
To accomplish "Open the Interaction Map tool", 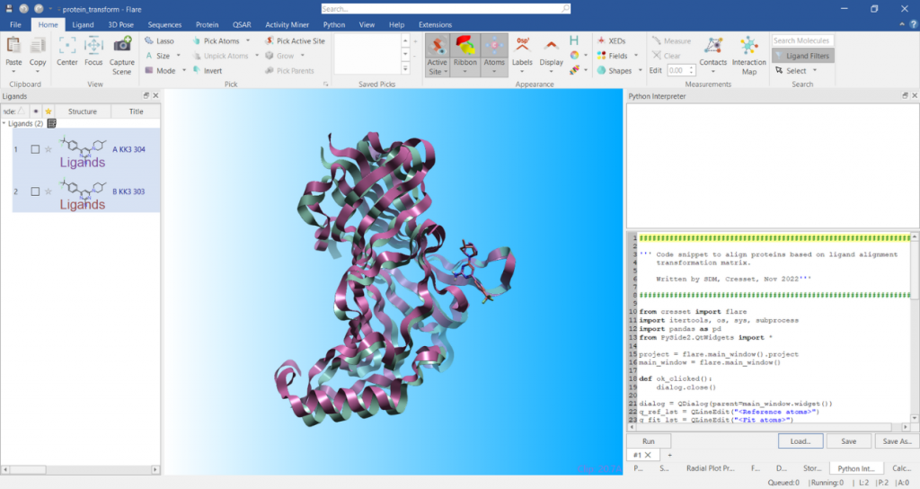I will pyautogui.click(x=748, y=56).
